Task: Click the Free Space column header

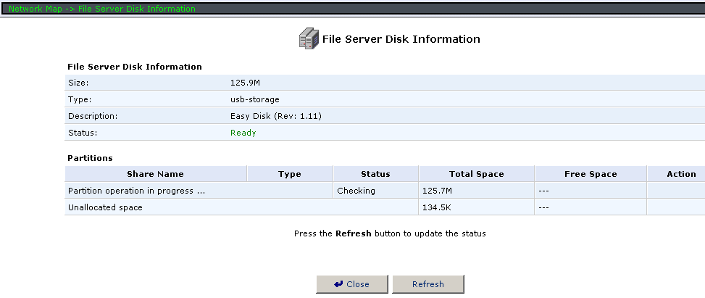Action: pyautogui.click(x=591, y=174)
